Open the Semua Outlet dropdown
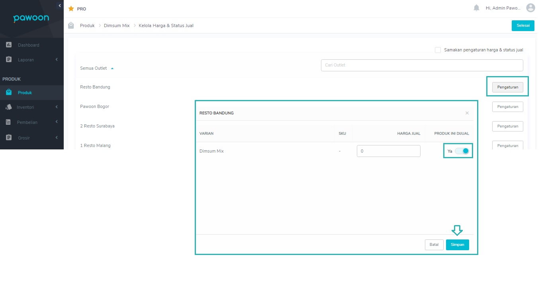The height and width of the screenshot is (306, 544). [x=97, y=68]
